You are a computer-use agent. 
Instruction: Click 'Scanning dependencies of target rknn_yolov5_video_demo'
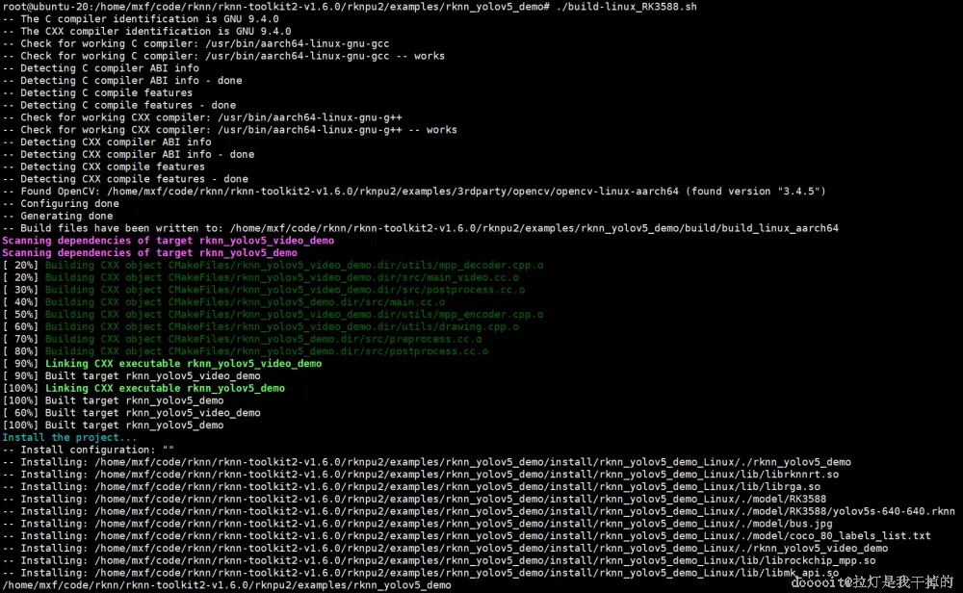(169, 240)
